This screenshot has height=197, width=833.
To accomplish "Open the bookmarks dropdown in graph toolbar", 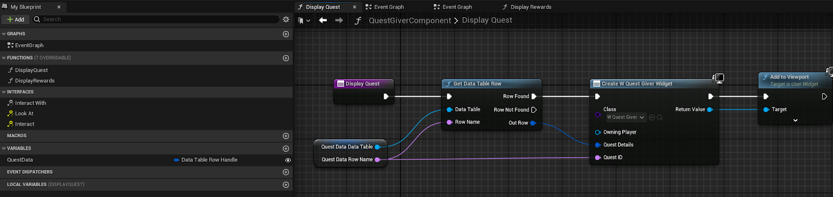I will (304, 20).
